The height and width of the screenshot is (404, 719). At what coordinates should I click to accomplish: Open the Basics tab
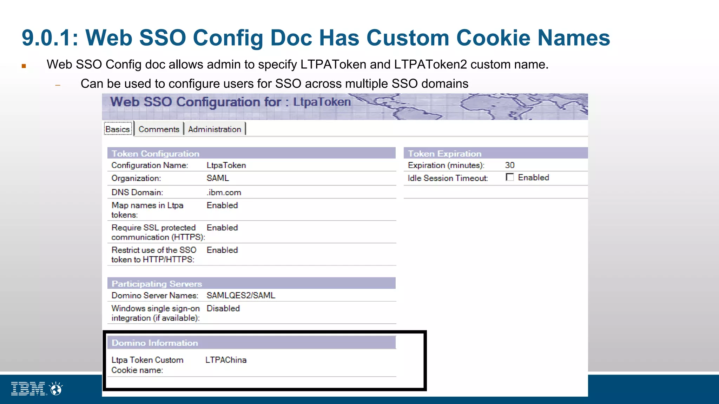[118, 129]
